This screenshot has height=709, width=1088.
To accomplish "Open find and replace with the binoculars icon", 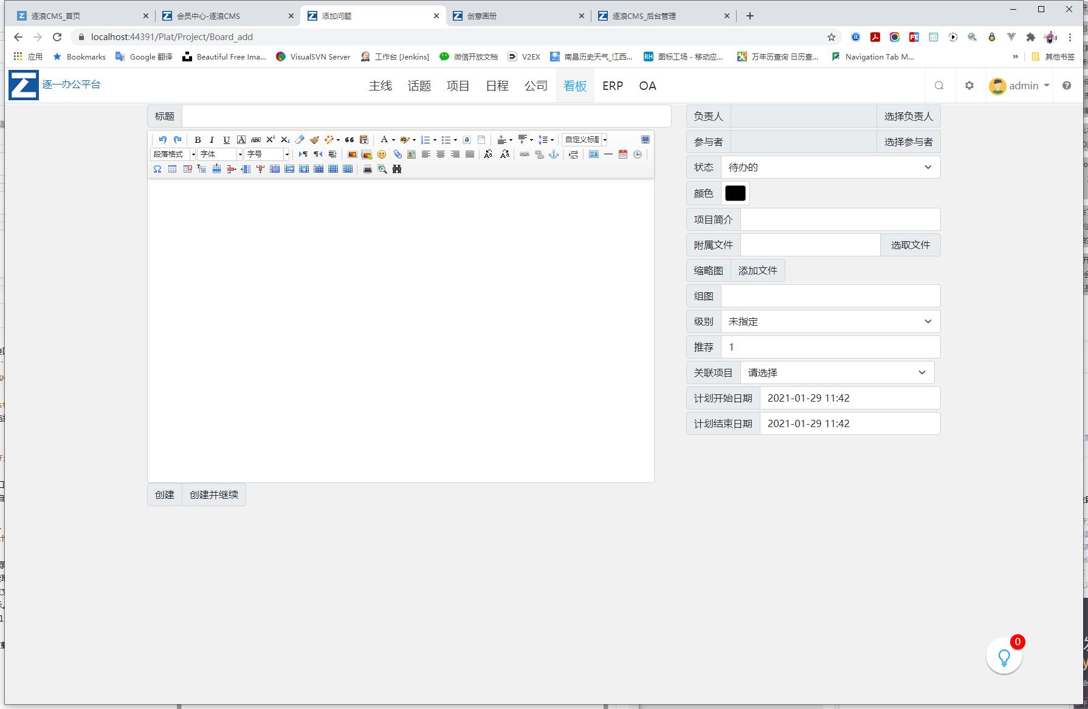I will click(x=397, y=170).
